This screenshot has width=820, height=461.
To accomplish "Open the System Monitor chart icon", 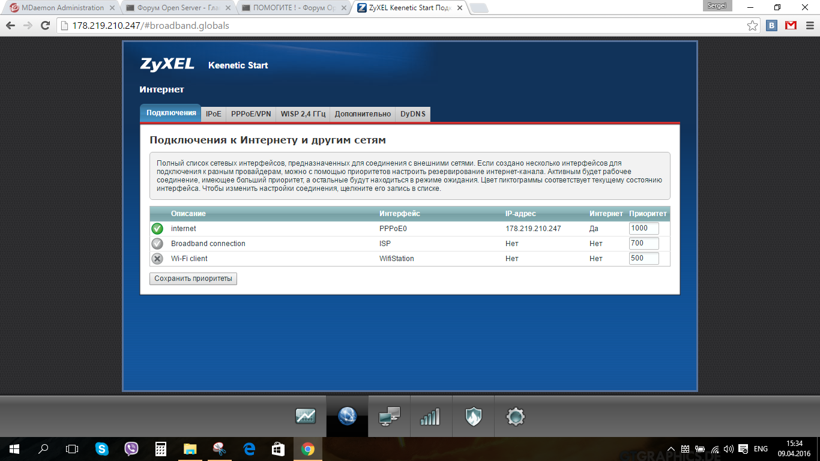I will [306, 416].
